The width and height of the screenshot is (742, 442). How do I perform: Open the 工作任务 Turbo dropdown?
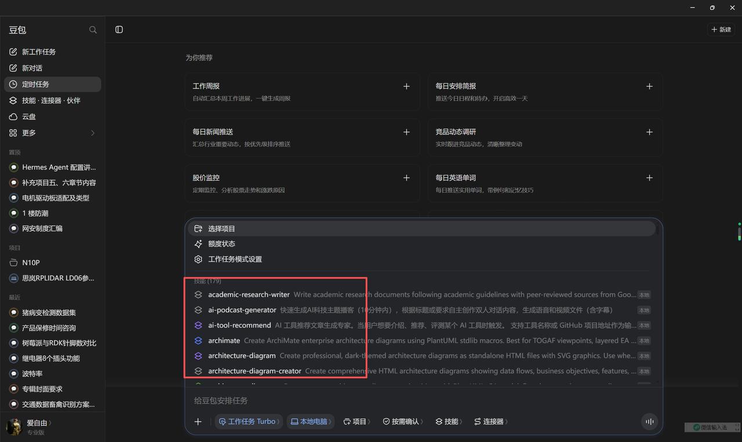pyautogui.click(x=249, y=422)
